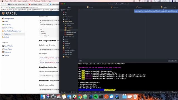Click the master git branch indicator in status bar

163,92
